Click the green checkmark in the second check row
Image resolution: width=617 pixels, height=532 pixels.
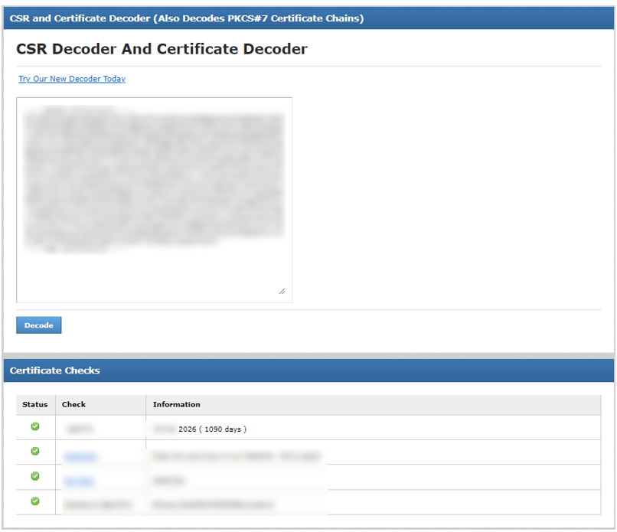(x=35, y=451)
